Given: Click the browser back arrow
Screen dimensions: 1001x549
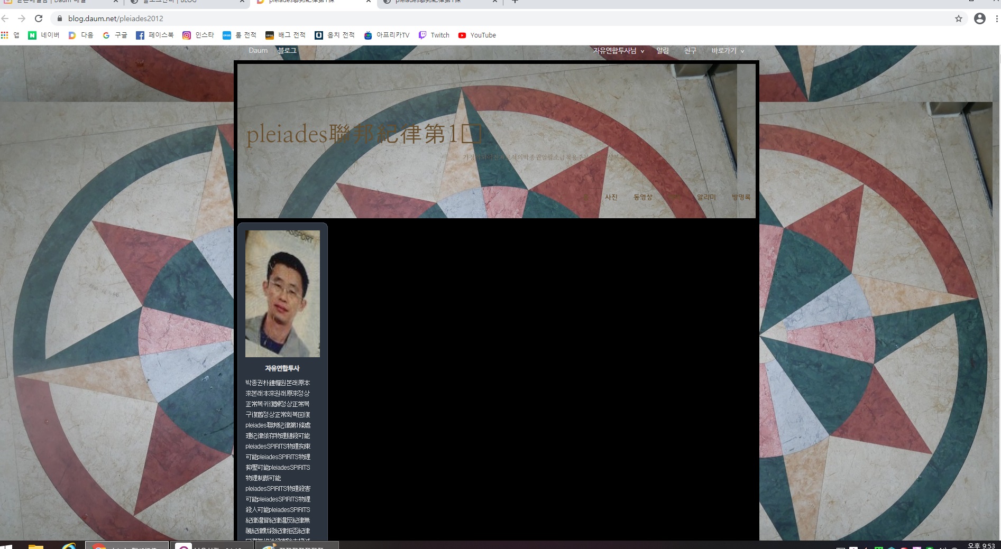Looking at the screenshot, I should (x=5, y=18).
